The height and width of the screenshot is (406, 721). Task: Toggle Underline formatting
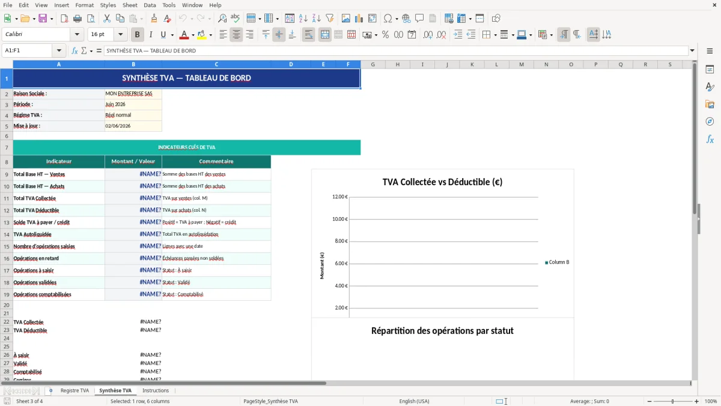pos(163,35)
